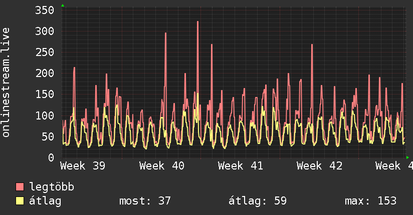Click the max: 153 statistic
Image resolution: width=413 pixels, height=215 pixels.
tap(370, 201)
